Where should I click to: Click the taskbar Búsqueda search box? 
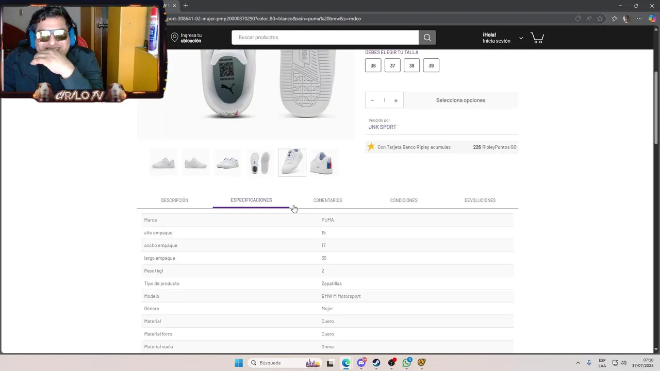284,363
